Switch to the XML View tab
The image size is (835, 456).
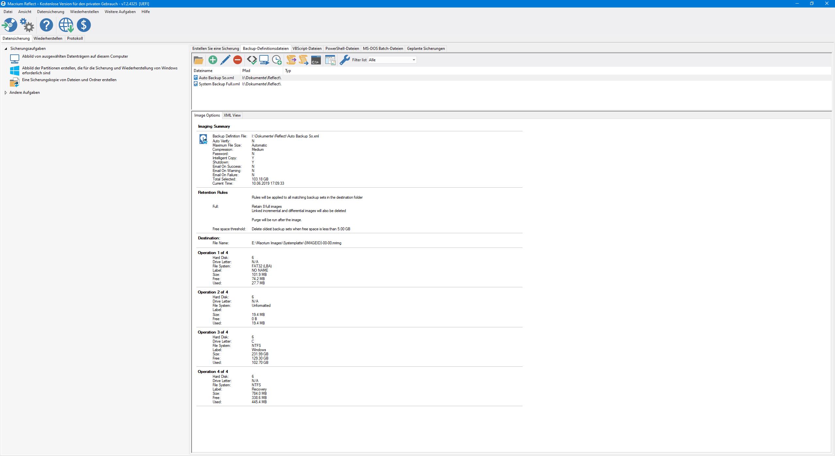pos(232,115)
